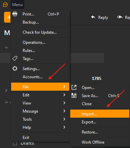130x148 pixels.
Task: Click the floppy disk Save As icon
Action: coord(74,95)
